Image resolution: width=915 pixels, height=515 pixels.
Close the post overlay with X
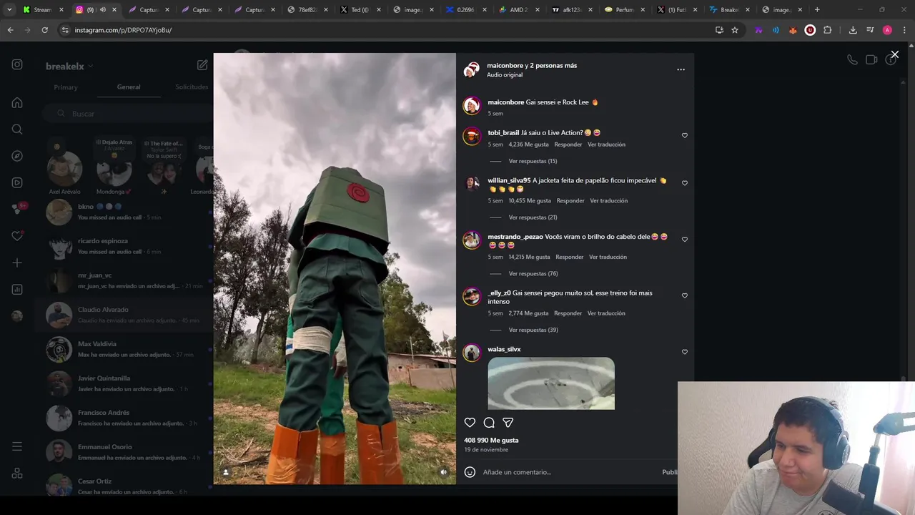(894, 54)
